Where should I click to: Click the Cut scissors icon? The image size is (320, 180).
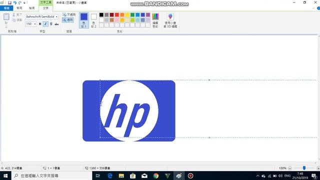point(13,14)
